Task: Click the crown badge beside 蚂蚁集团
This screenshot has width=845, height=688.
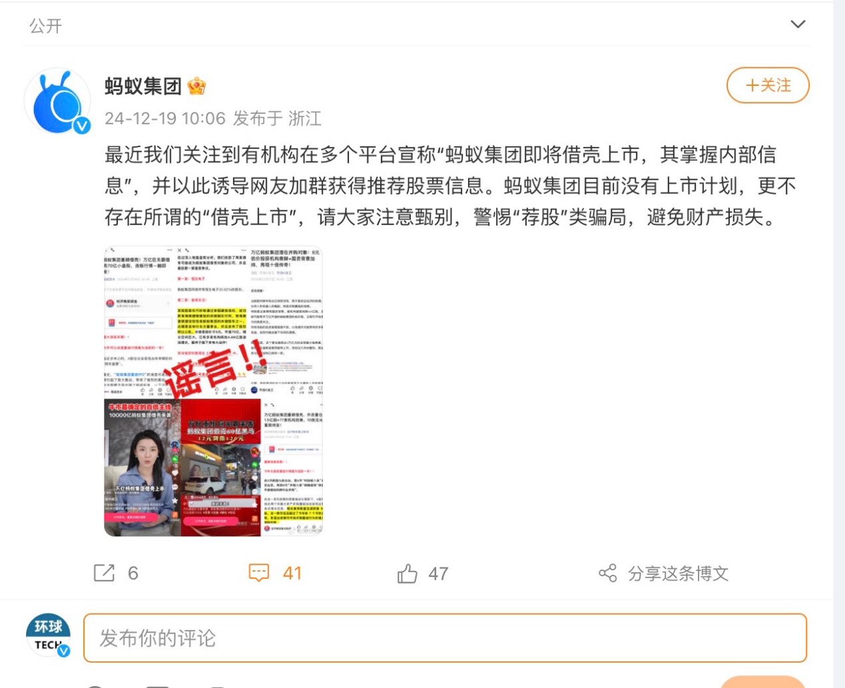Action: (196, 86)
